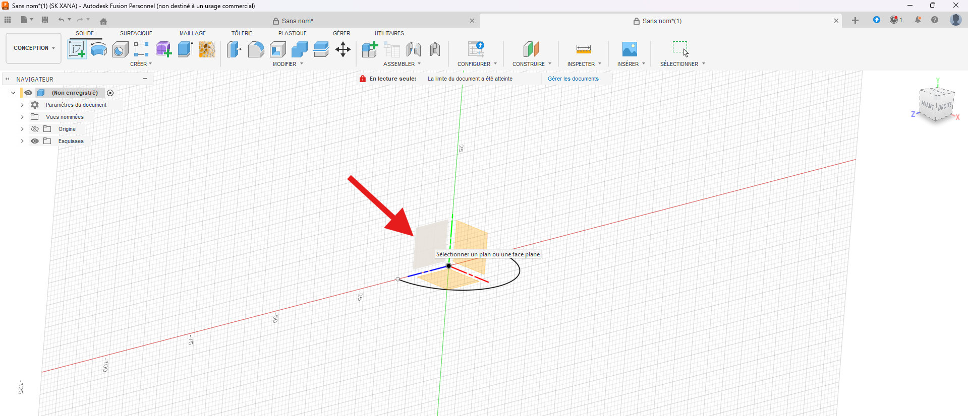Select the Combine tool
This screenshot has width=968, height=416.
coord(300,49)
